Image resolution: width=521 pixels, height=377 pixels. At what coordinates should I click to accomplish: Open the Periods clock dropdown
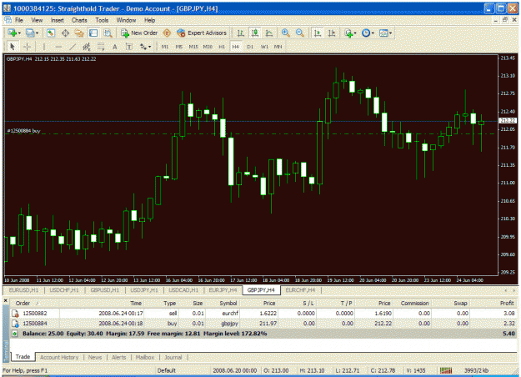click(368, 33)
